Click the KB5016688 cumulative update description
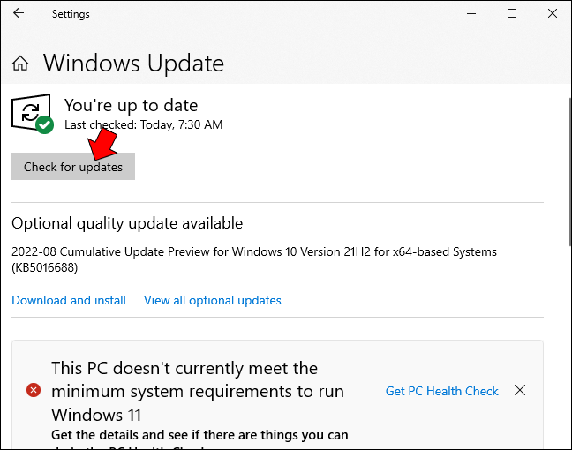 coord(254,259)
